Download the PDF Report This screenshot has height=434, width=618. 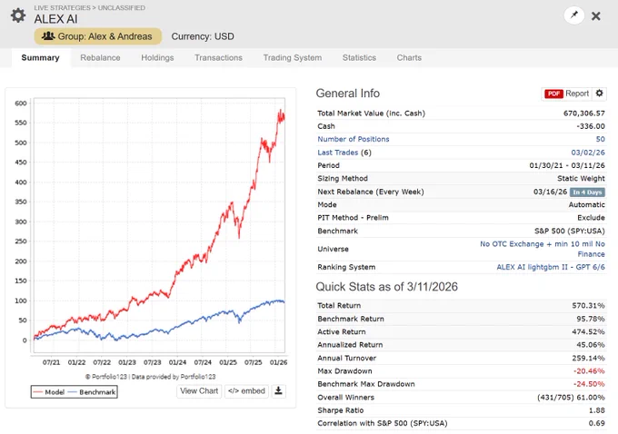coord(567,94)
